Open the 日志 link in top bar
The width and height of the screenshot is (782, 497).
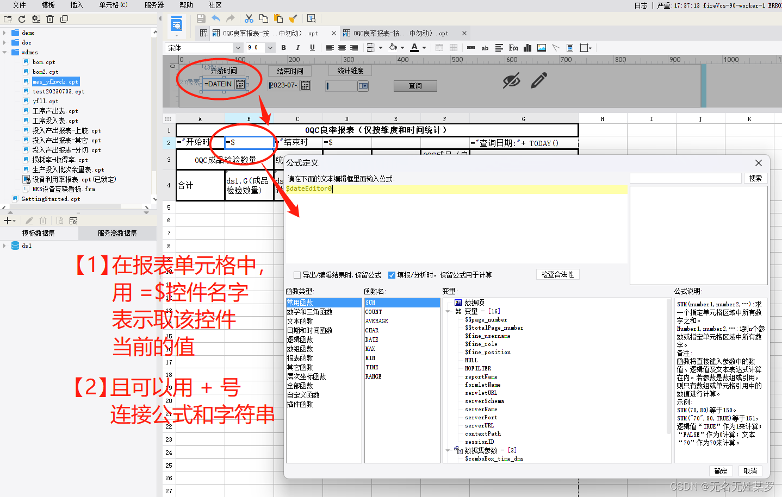641,5
